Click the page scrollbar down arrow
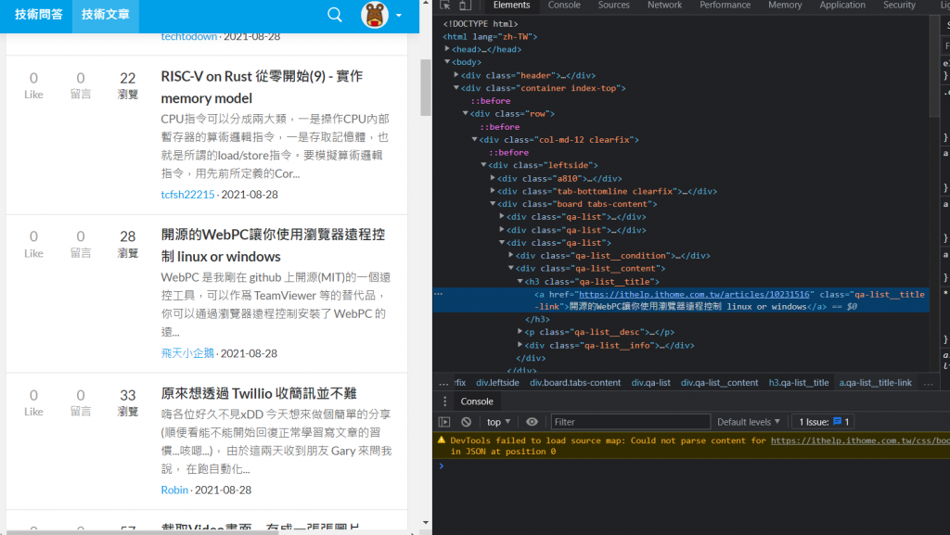 click(x=425, y=522)
